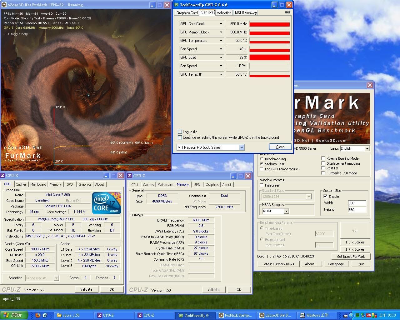Click the GPU-Z screenshot camera icon
The width and height of the screenshot is (400, 320).
pos(288,12)
